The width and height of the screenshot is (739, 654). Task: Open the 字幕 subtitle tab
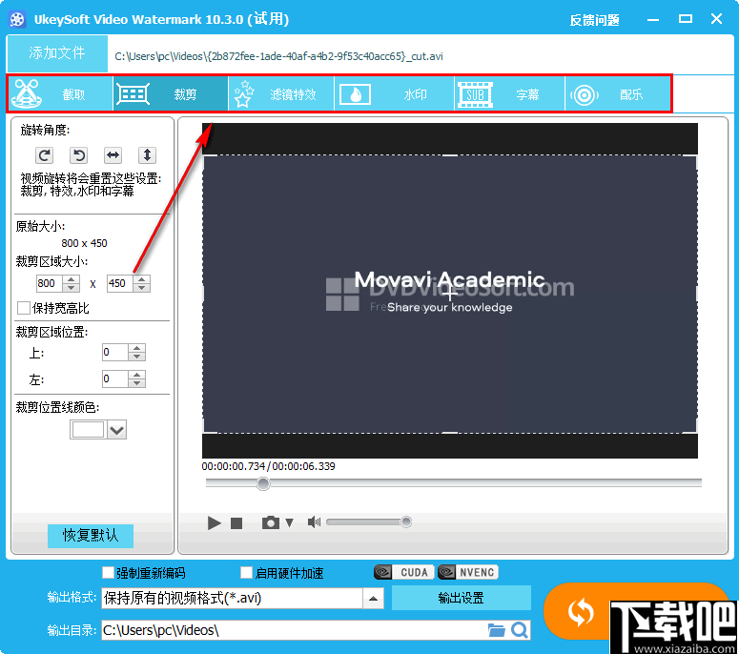click(x=509, y=93)
